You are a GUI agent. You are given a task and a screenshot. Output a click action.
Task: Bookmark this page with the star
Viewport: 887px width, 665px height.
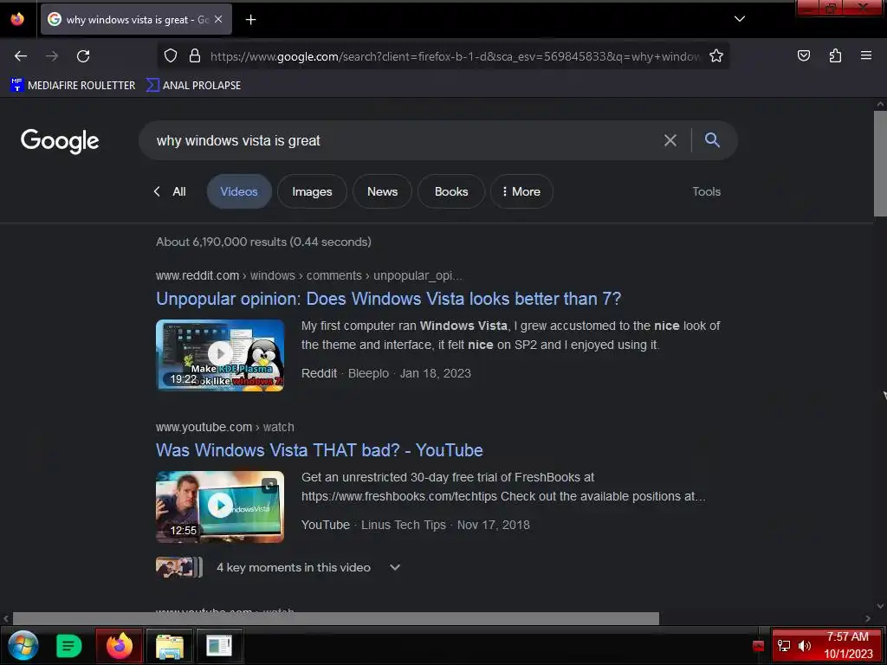point(716,56)
